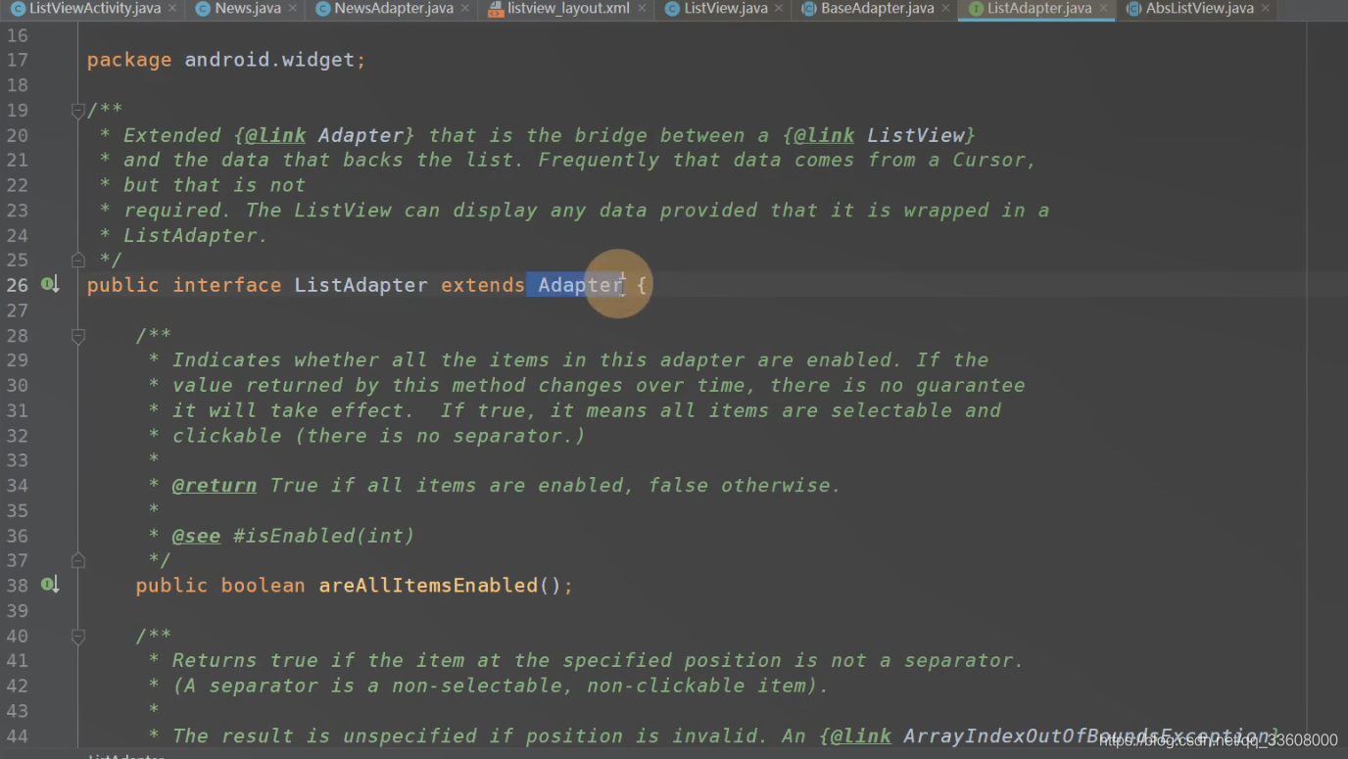Close the ListViewActivity.java tab
The height and width of the screenshot is (759, 1348).
click(172, 8)
